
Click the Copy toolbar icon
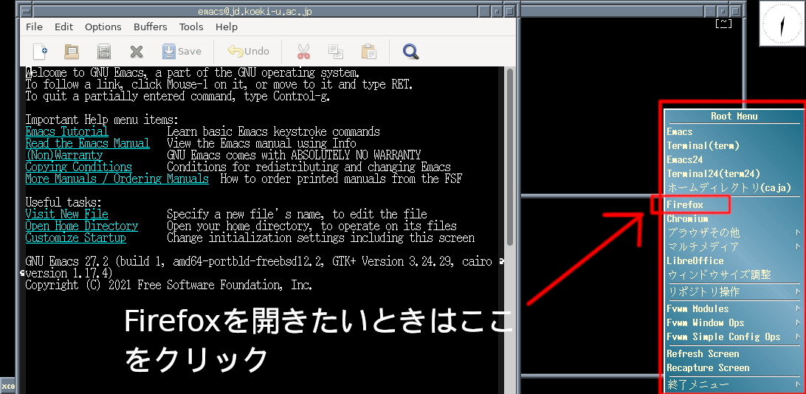[x=336, y=52]
